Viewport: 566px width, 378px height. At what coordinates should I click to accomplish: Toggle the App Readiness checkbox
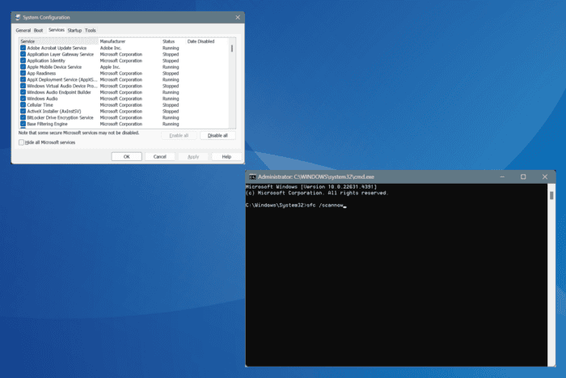23,73
